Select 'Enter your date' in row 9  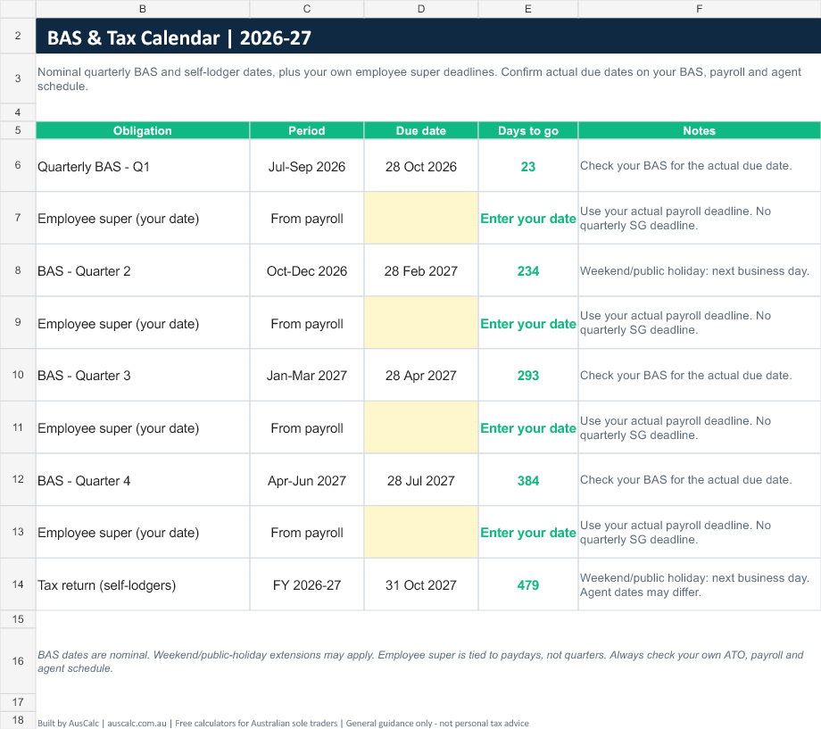coord(527,323)
